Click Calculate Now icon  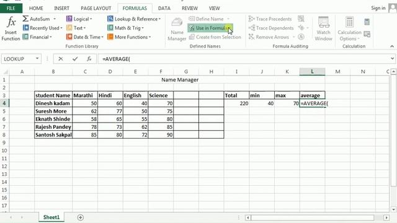(x=367, y=22)
